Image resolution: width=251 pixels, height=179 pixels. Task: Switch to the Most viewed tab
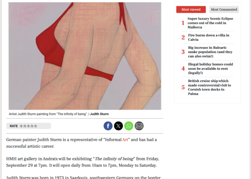[191, 10]
